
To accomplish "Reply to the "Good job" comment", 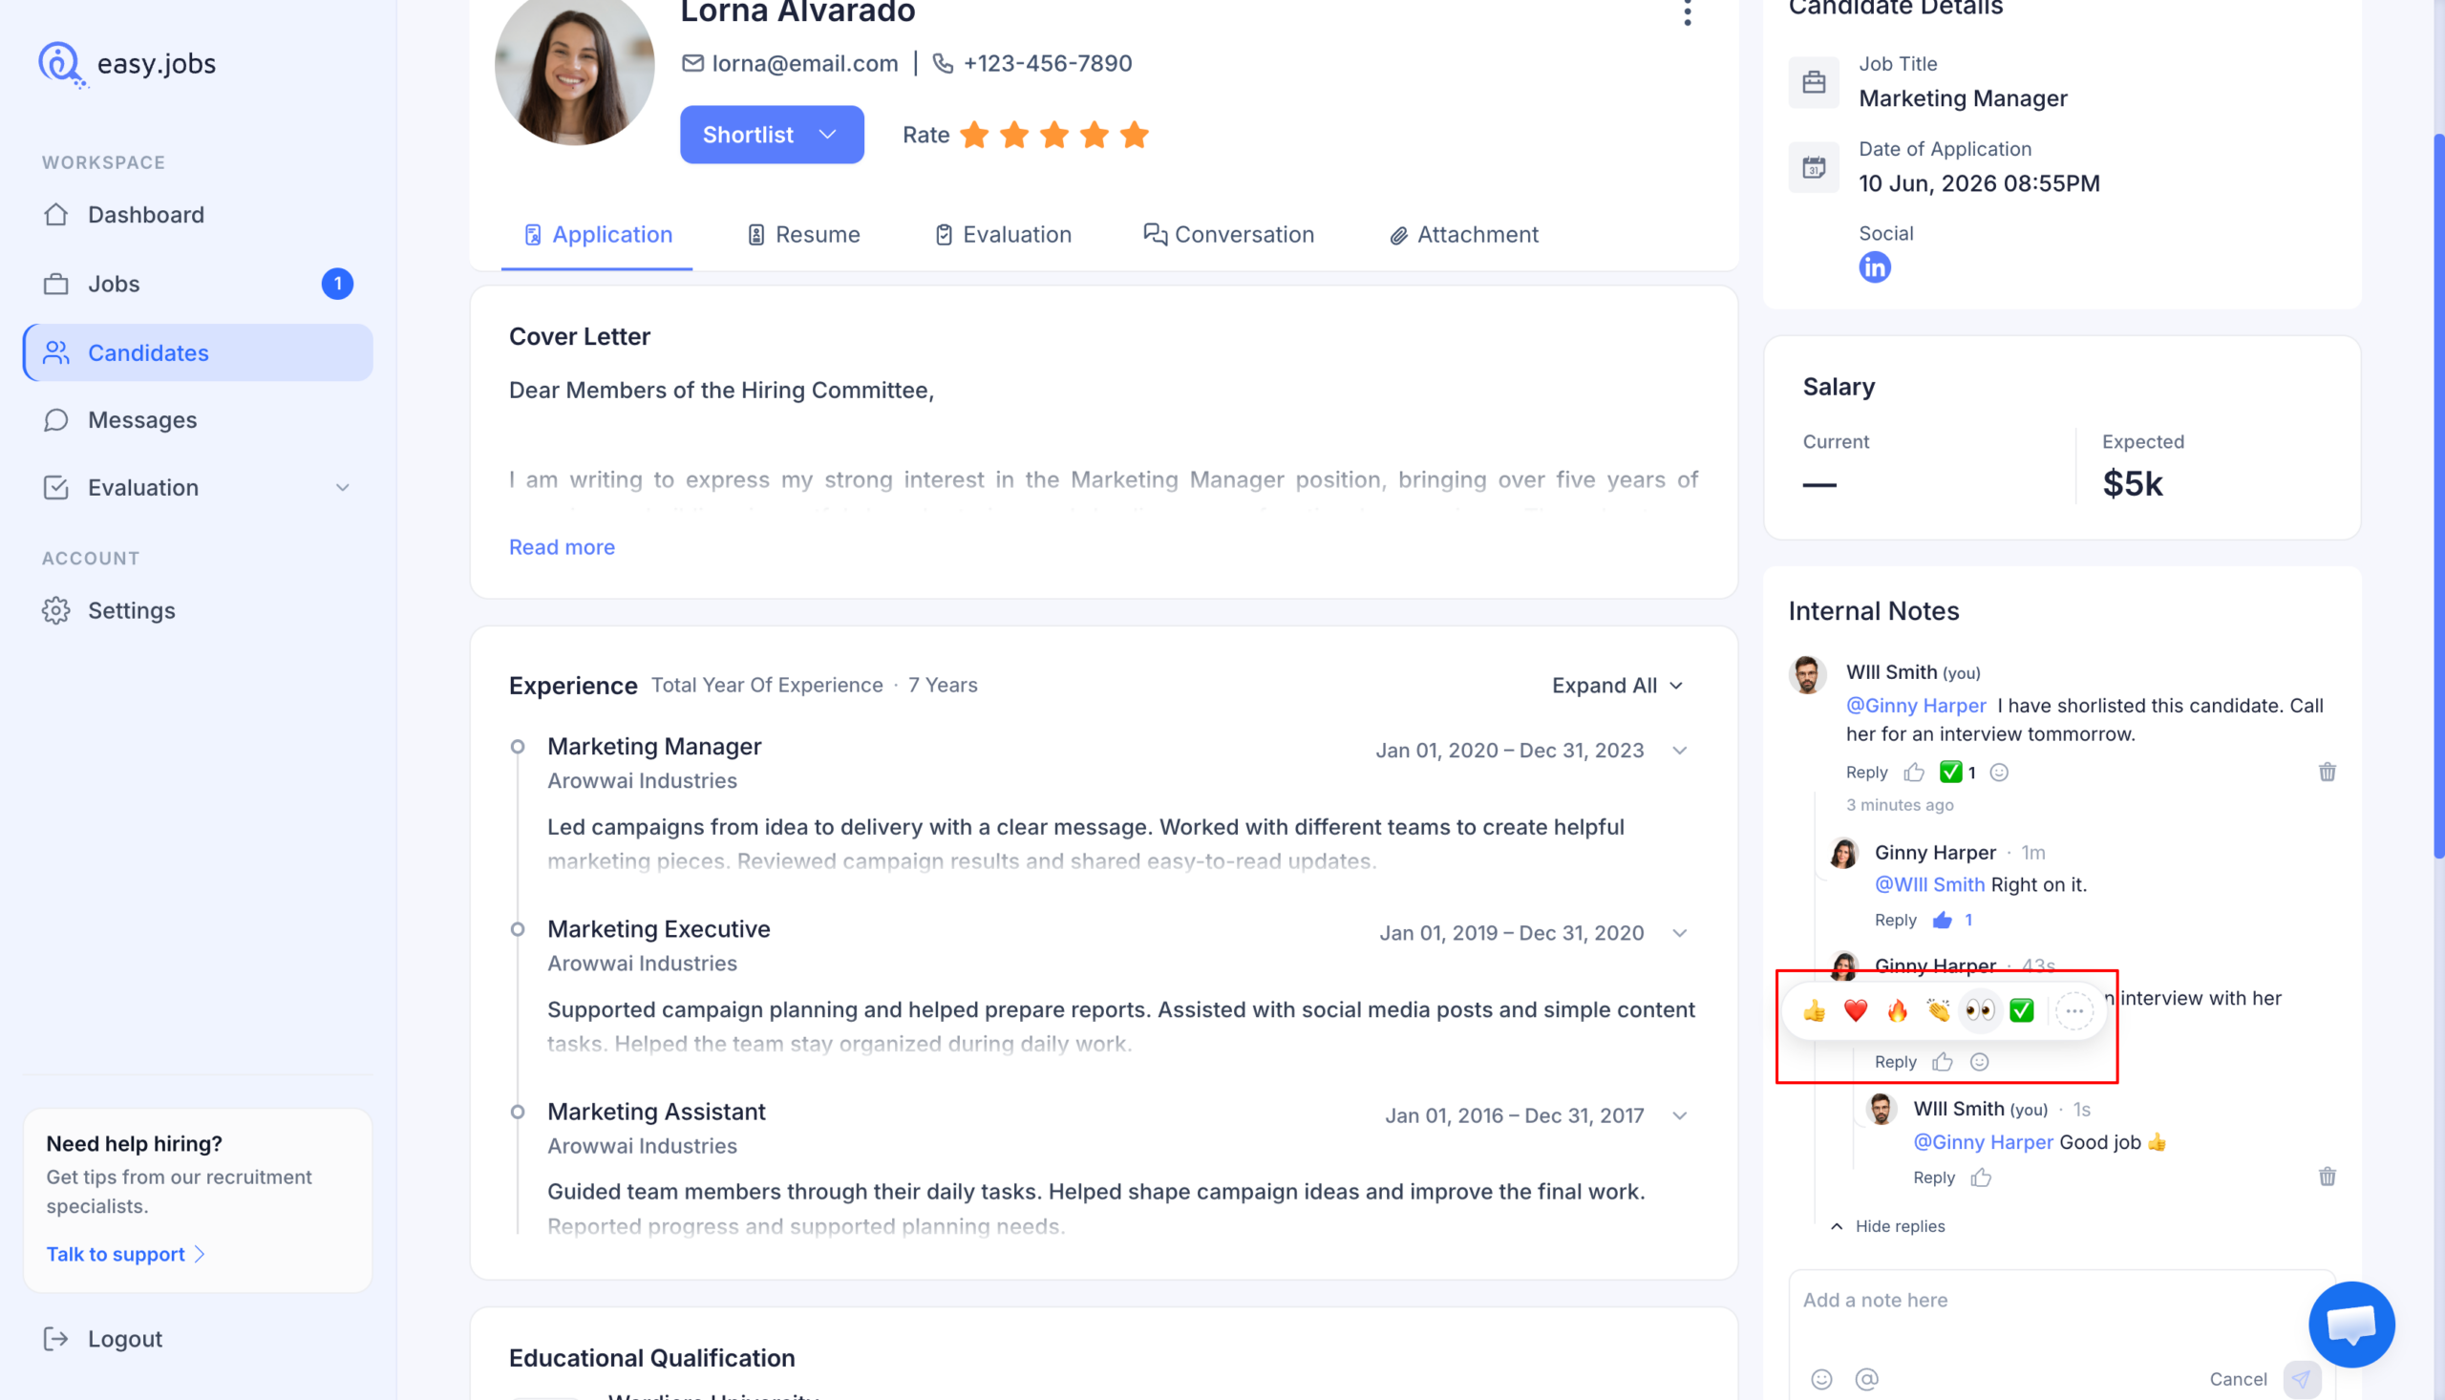I will (1933, 1177).
